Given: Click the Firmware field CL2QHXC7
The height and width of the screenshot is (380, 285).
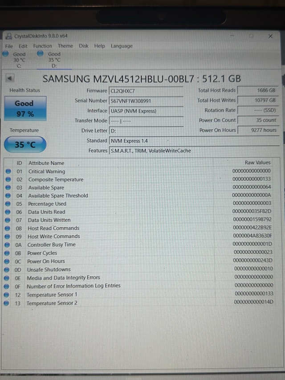Looking at the screenshot, I should (x=146, y=91).
